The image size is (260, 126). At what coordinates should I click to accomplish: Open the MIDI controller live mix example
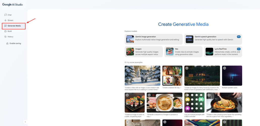(x=194, y=103)
